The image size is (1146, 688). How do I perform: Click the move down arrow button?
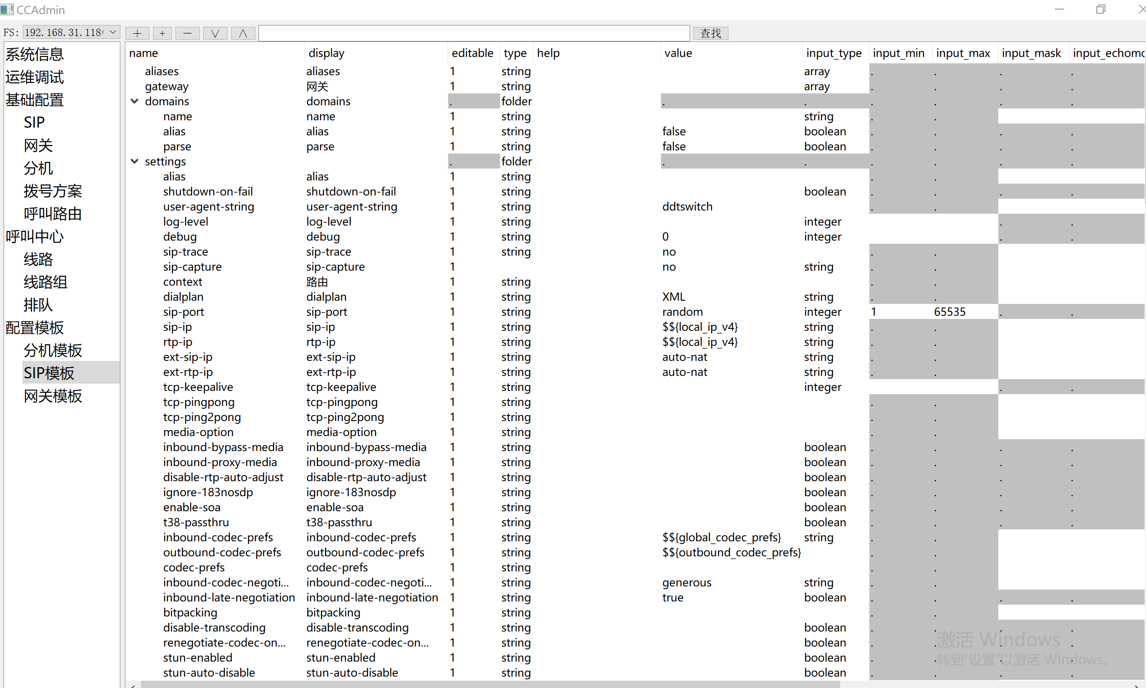click(215, 33)
